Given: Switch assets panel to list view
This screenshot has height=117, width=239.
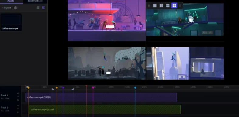Looking at the screenshot, I should (x=38, y=8).
